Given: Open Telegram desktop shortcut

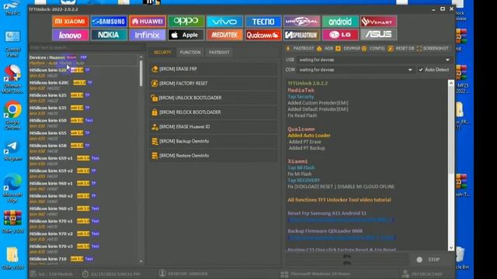Looking at the screenshot, I should click(x=12, y=150).
